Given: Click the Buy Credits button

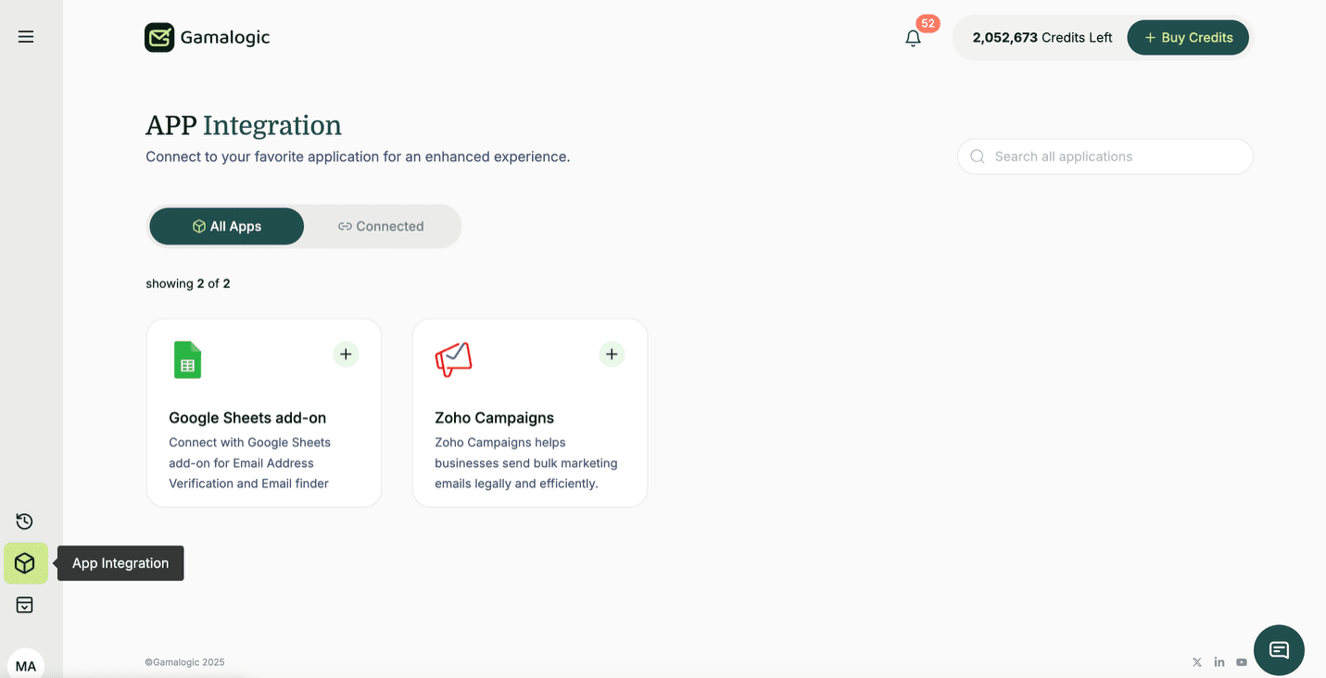Looking at the screenshot, I should pos(1188,38).
